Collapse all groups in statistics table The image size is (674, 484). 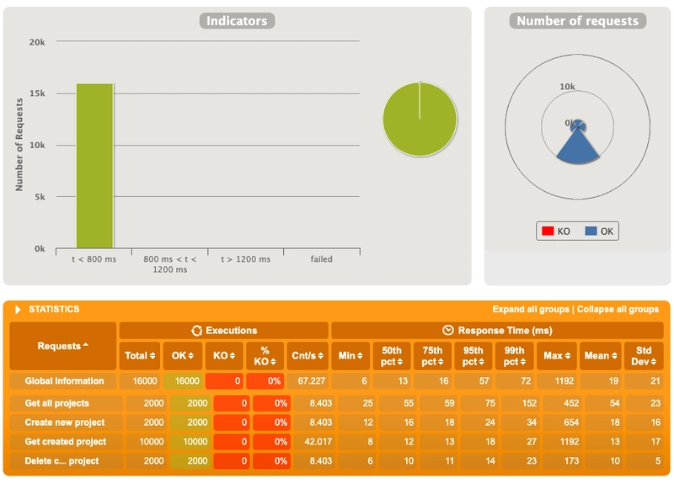point(618,310)
